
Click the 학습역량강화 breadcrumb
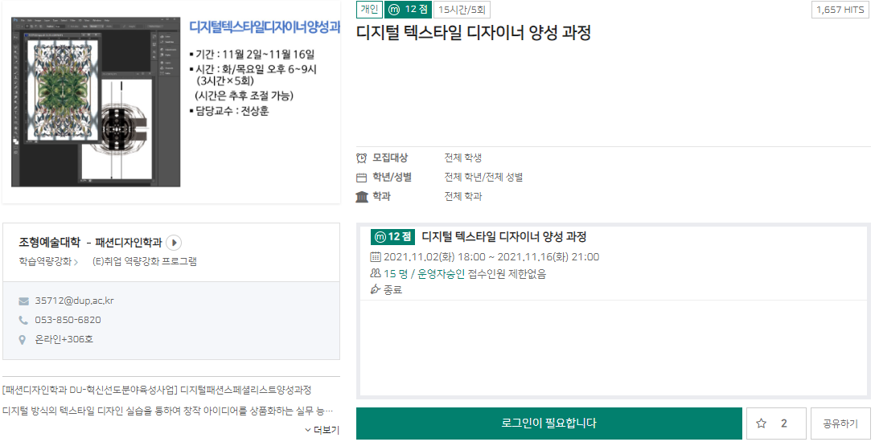(x=46, y=261)
